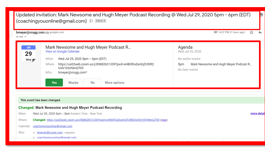The image size is (265, 152).
Task: Respond Maybe to the invitation
Action: (73, 83)
